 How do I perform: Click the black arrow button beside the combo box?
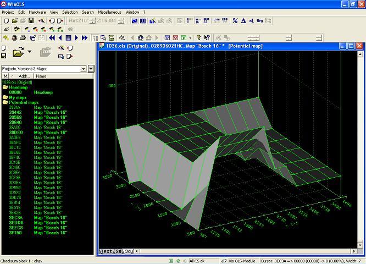tap(91, 69)
